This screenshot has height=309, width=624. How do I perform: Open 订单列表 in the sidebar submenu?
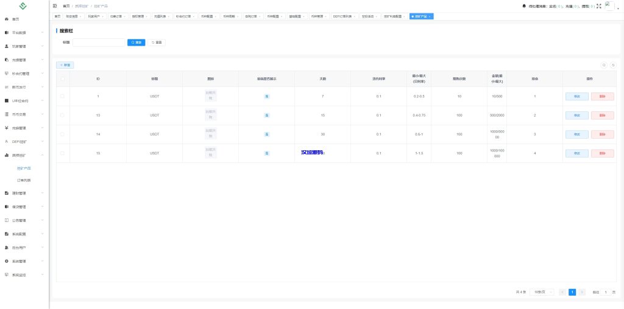pos(24,180)
